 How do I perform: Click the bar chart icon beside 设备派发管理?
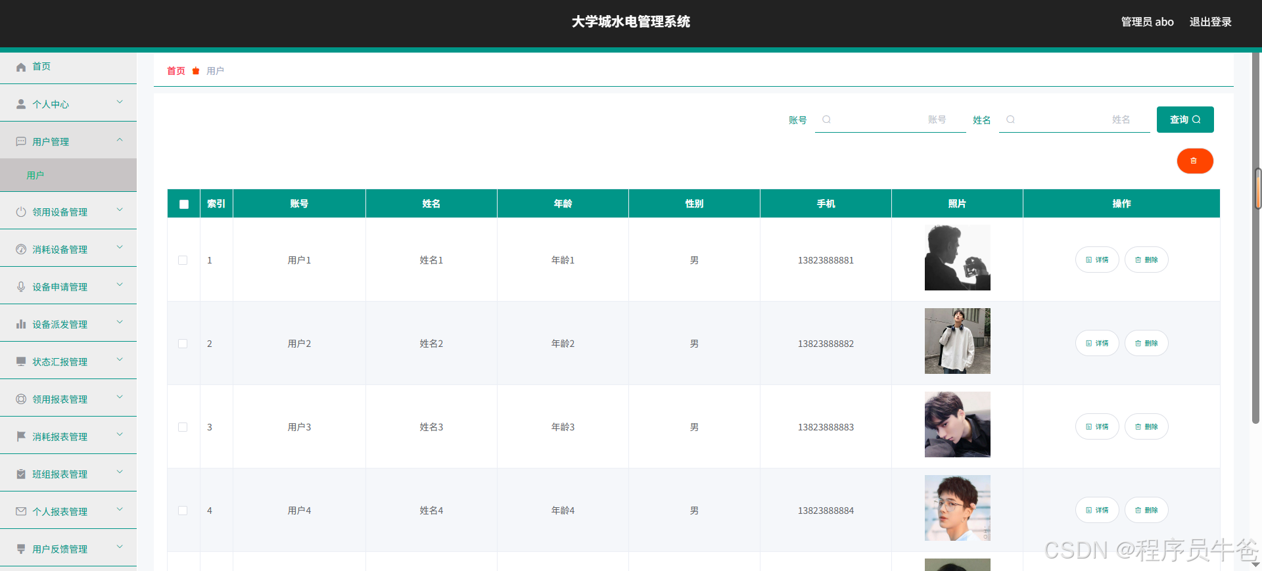click(x=21, y=325)
